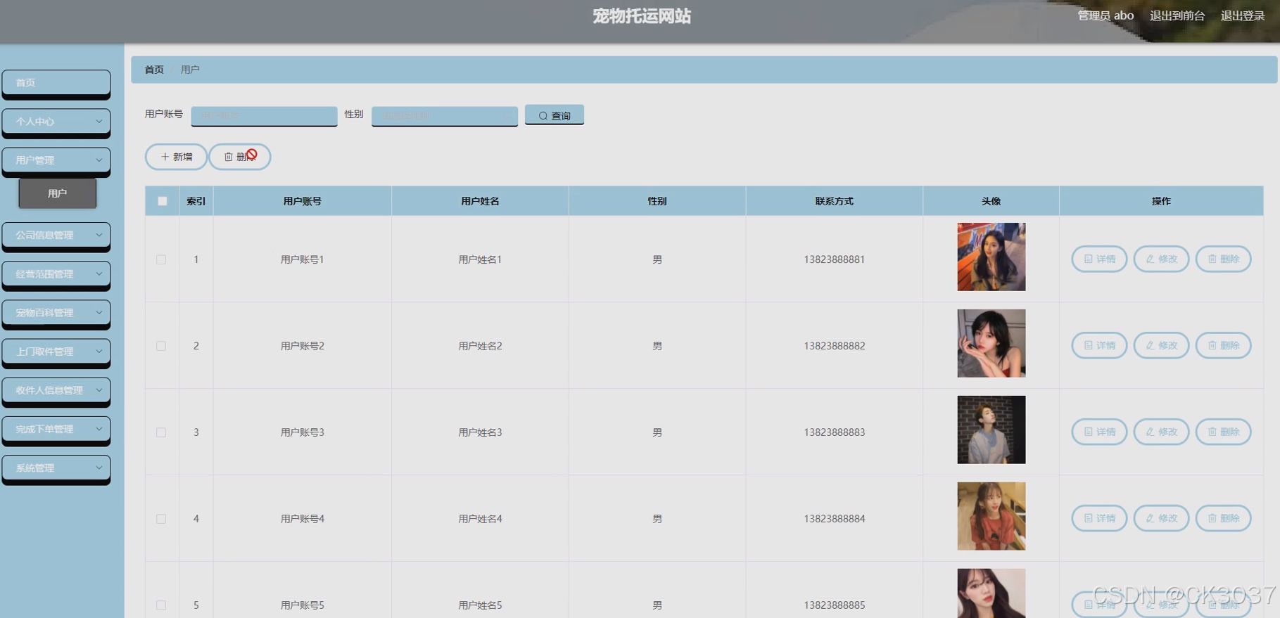Click 管理员 abo in the header

coord(1105,15)
